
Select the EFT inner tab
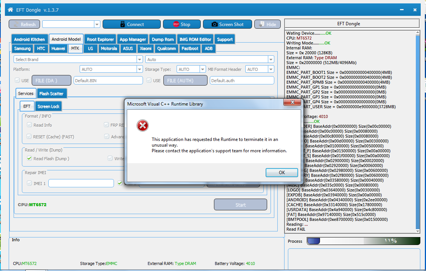27,106
